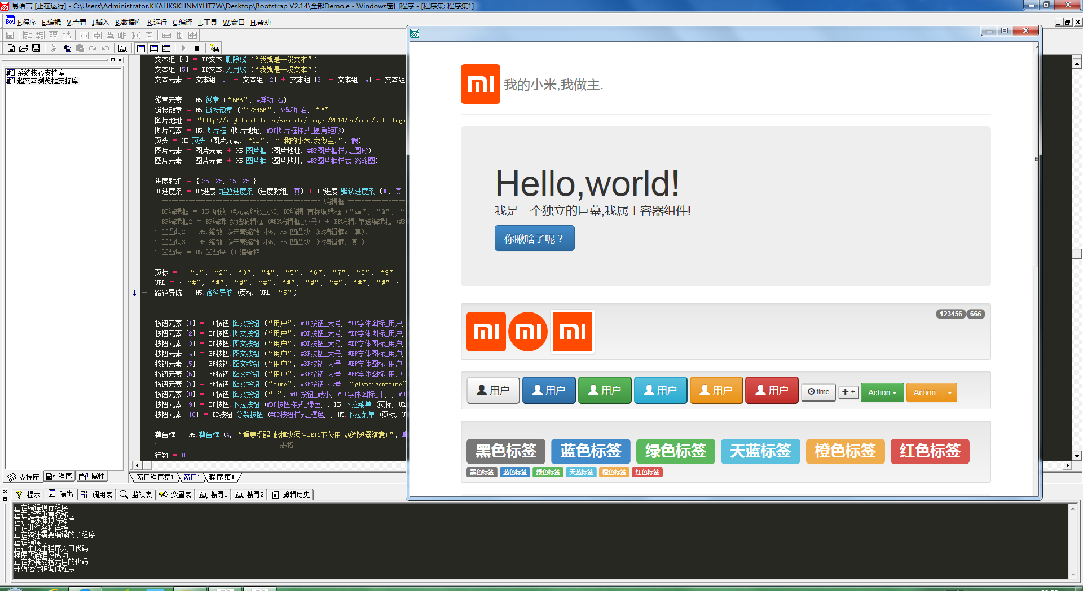This screenshot has width=1083, height=591.
Task: Click the green 用户 button
Action: (x=605, y=390)
